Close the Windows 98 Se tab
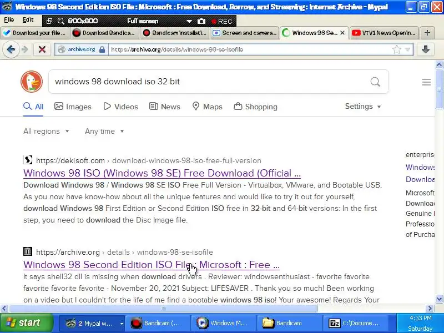 coord(342,33)
